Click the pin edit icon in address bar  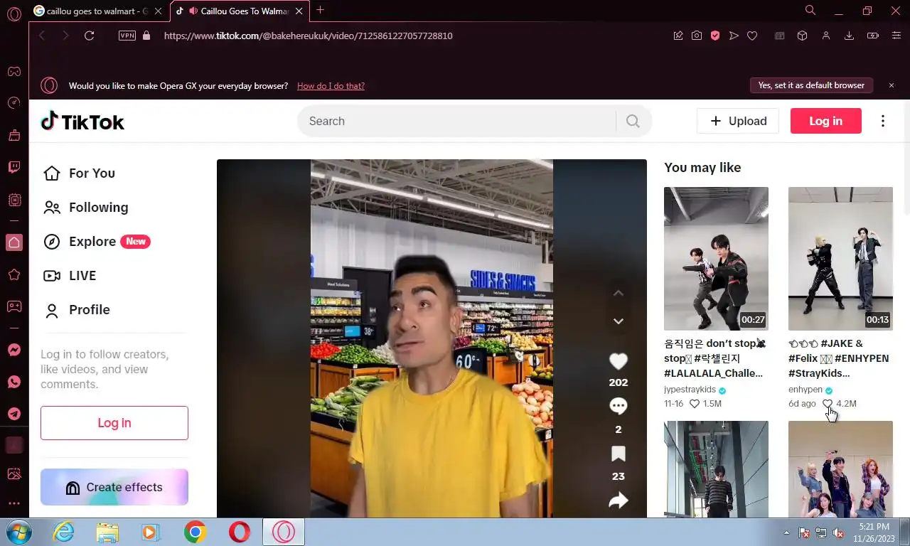(678, 36)
